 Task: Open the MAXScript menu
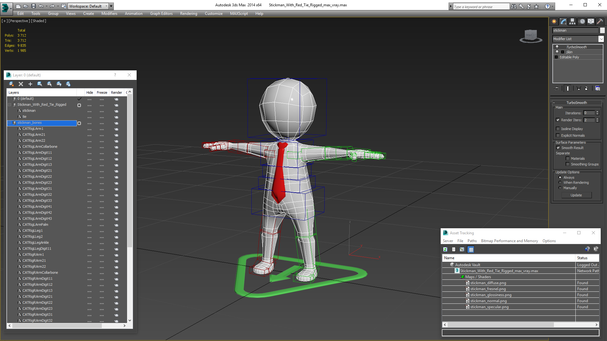pos(239,14)
